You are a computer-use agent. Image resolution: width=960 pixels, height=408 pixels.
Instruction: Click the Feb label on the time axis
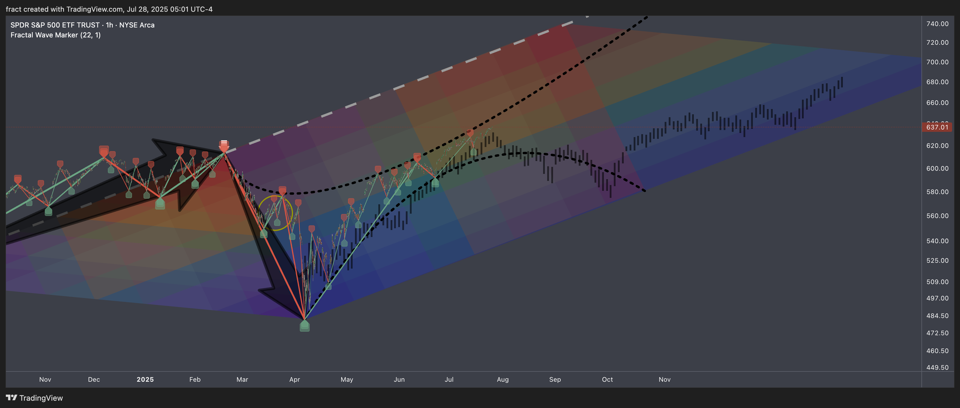point(195,379)
